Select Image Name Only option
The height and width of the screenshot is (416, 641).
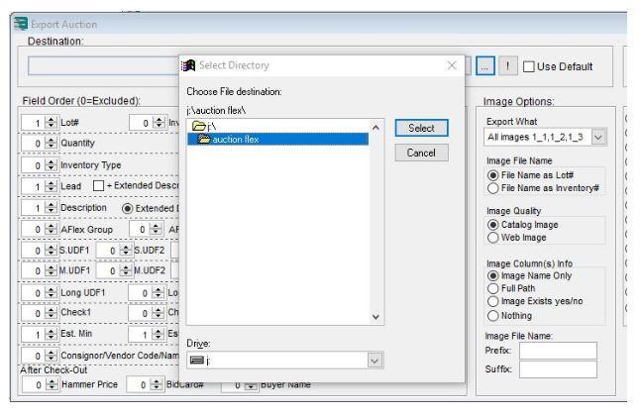pos(493,275)
